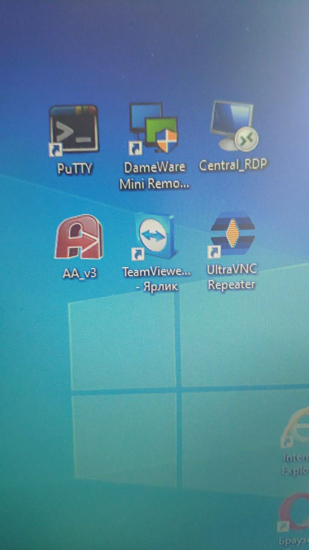Select the Central_RDP remote desktop icon

(234, 126)
